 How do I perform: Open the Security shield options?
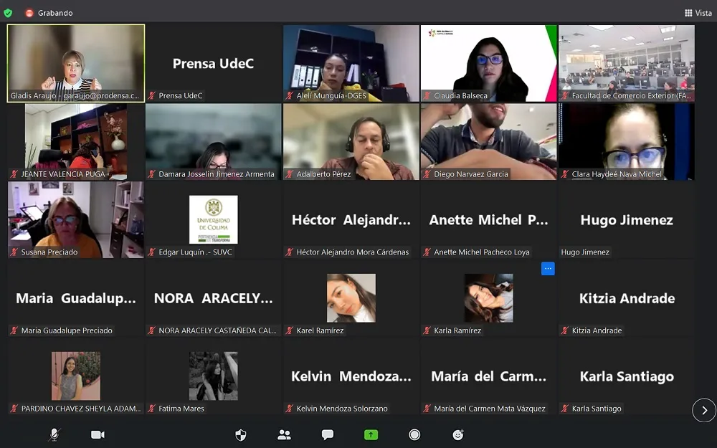(241, 434)
